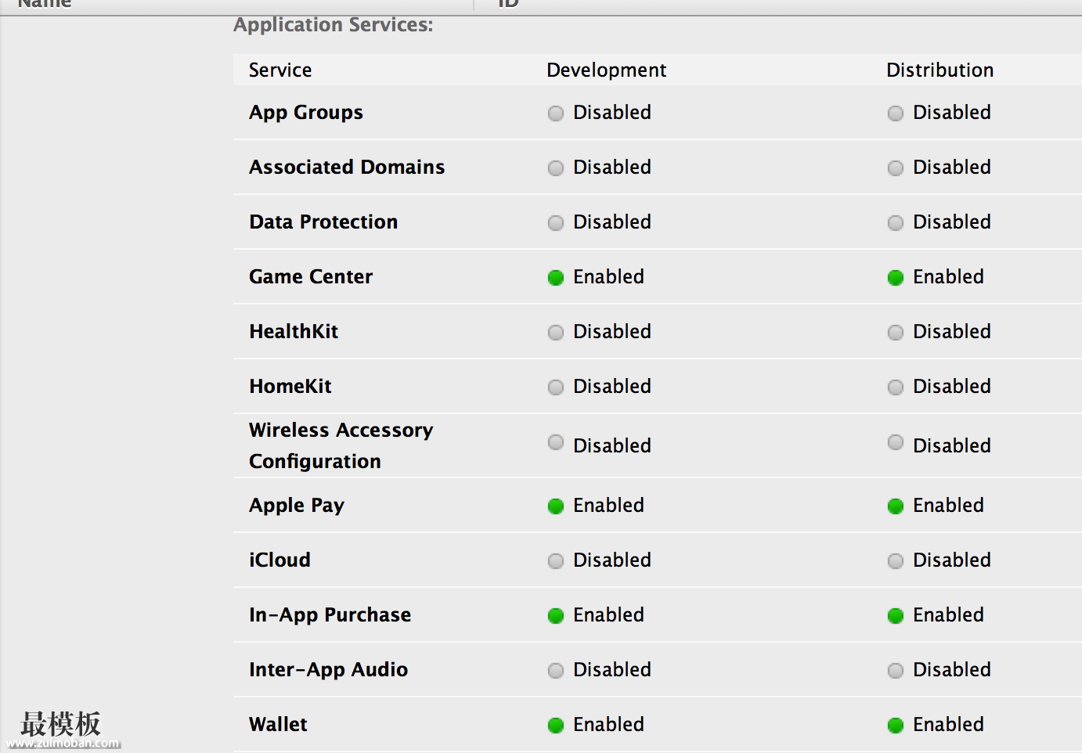Click the Distribution column header
Viewport: 1082px width, 753px height.
coord(940,70)
